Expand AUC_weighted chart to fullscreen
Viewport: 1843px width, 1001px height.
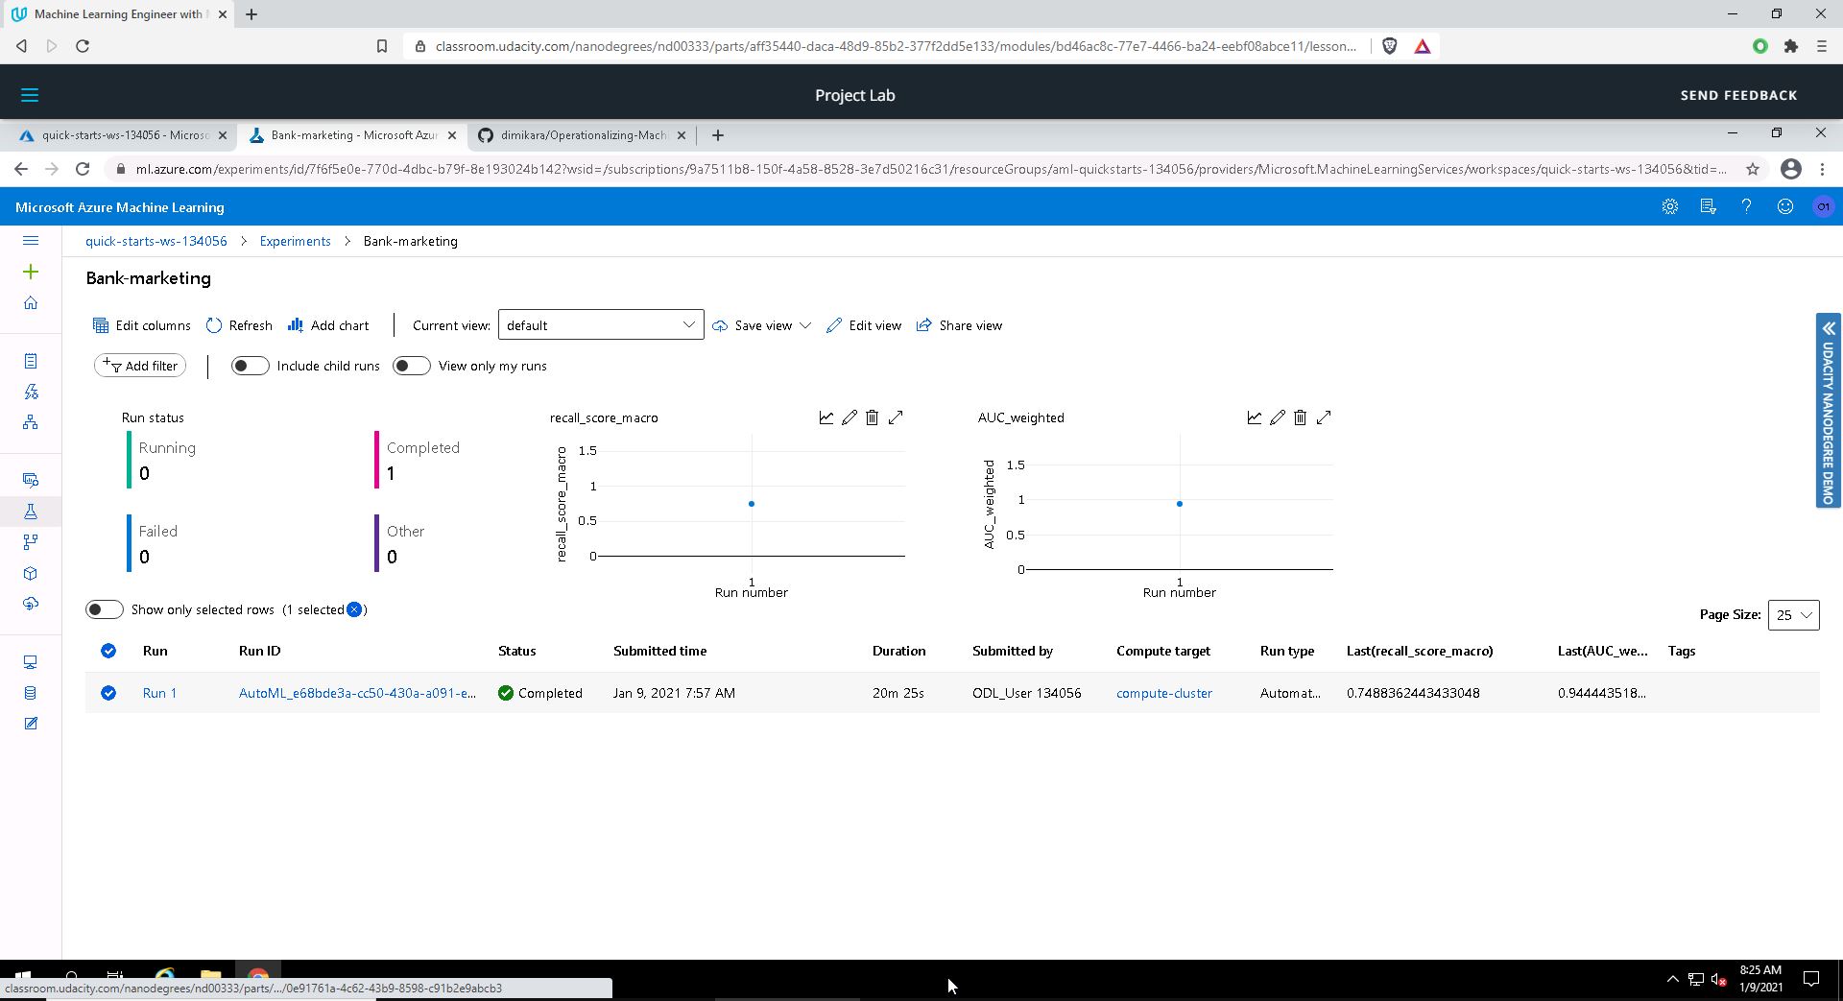pyautogui.click(x=1324, y=417)
